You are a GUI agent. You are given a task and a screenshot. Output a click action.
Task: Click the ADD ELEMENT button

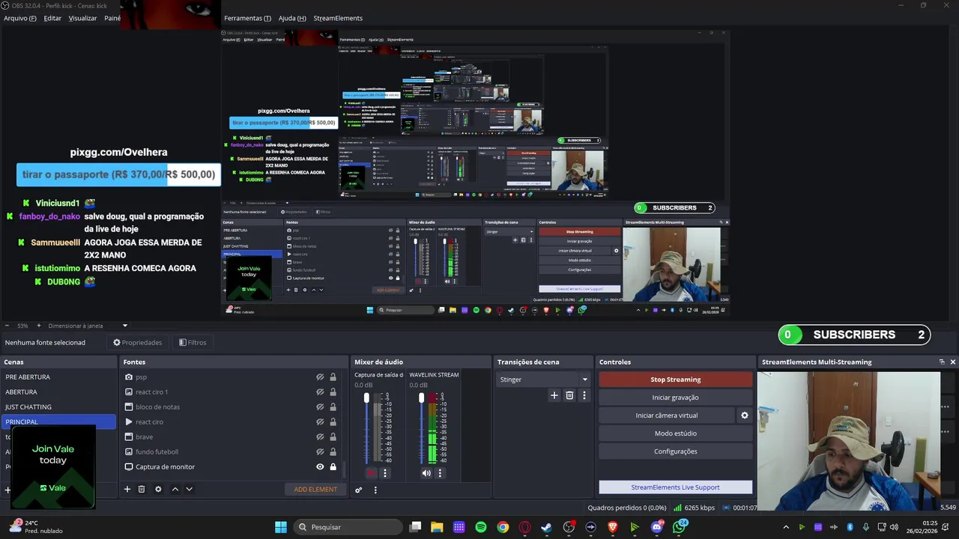point(315,490)
